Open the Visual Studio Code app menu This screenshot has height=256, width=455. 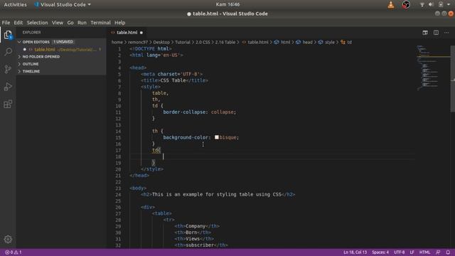pyautogui.click(x=63, y=5)
